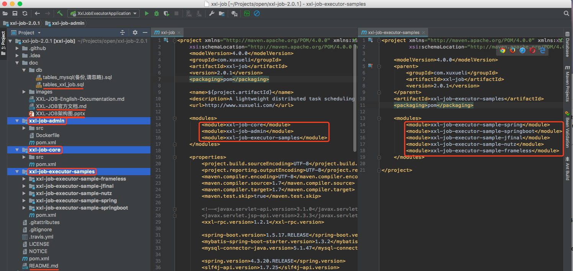Start debugging with the green bug icon
Viewport: 573px width, 271px height.
(x=157, y=13)
